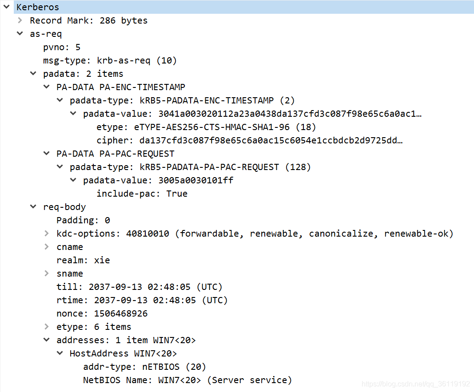Select the req-body row

(64, 207)
